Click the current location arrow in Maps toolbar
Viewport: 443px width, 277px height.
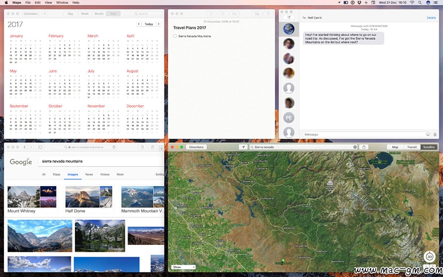pos(243,147)
